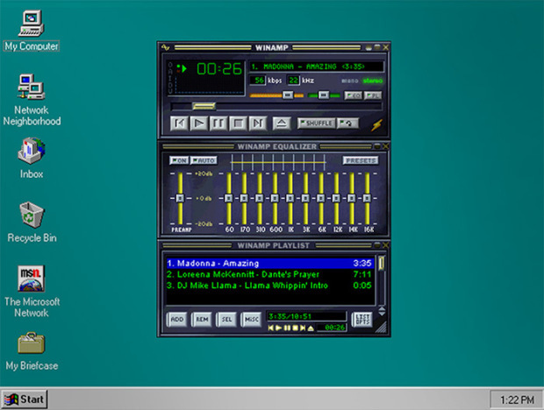Screen dimensions: 544x410
Task: Stop playback in the Winamp player
Action: tap(238, 124)
